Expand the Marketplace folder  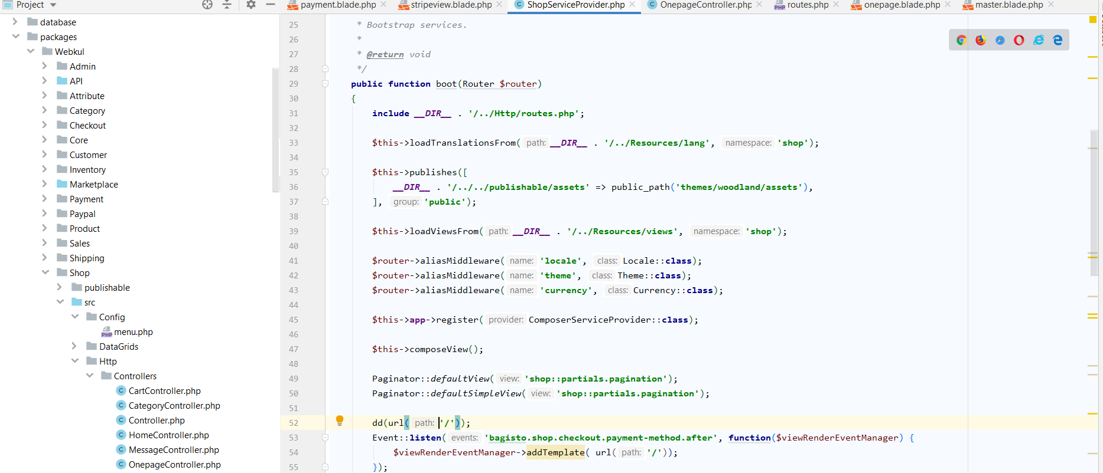45,184
